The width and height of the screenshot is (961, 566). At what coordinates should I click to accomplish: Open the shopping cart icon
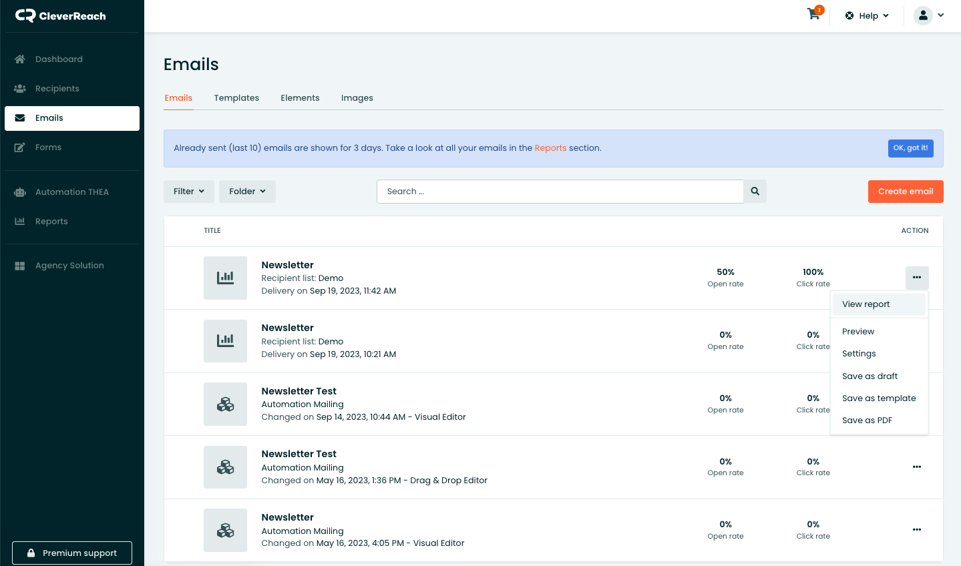point(814,14)
